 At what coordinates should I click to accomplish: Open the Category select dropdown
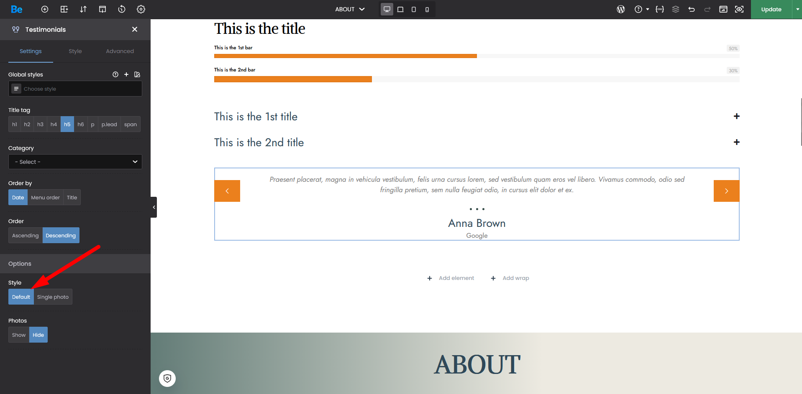(x=75, y=162)
